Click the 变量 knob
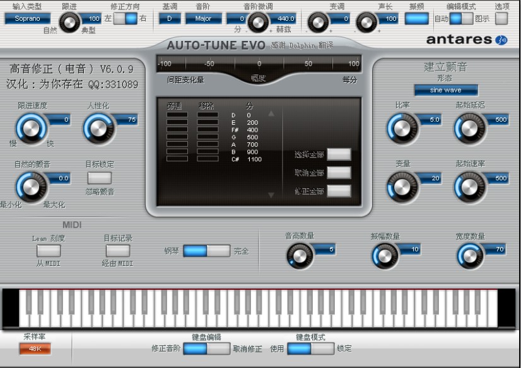 pyautogui.click(x=402, y=187)
